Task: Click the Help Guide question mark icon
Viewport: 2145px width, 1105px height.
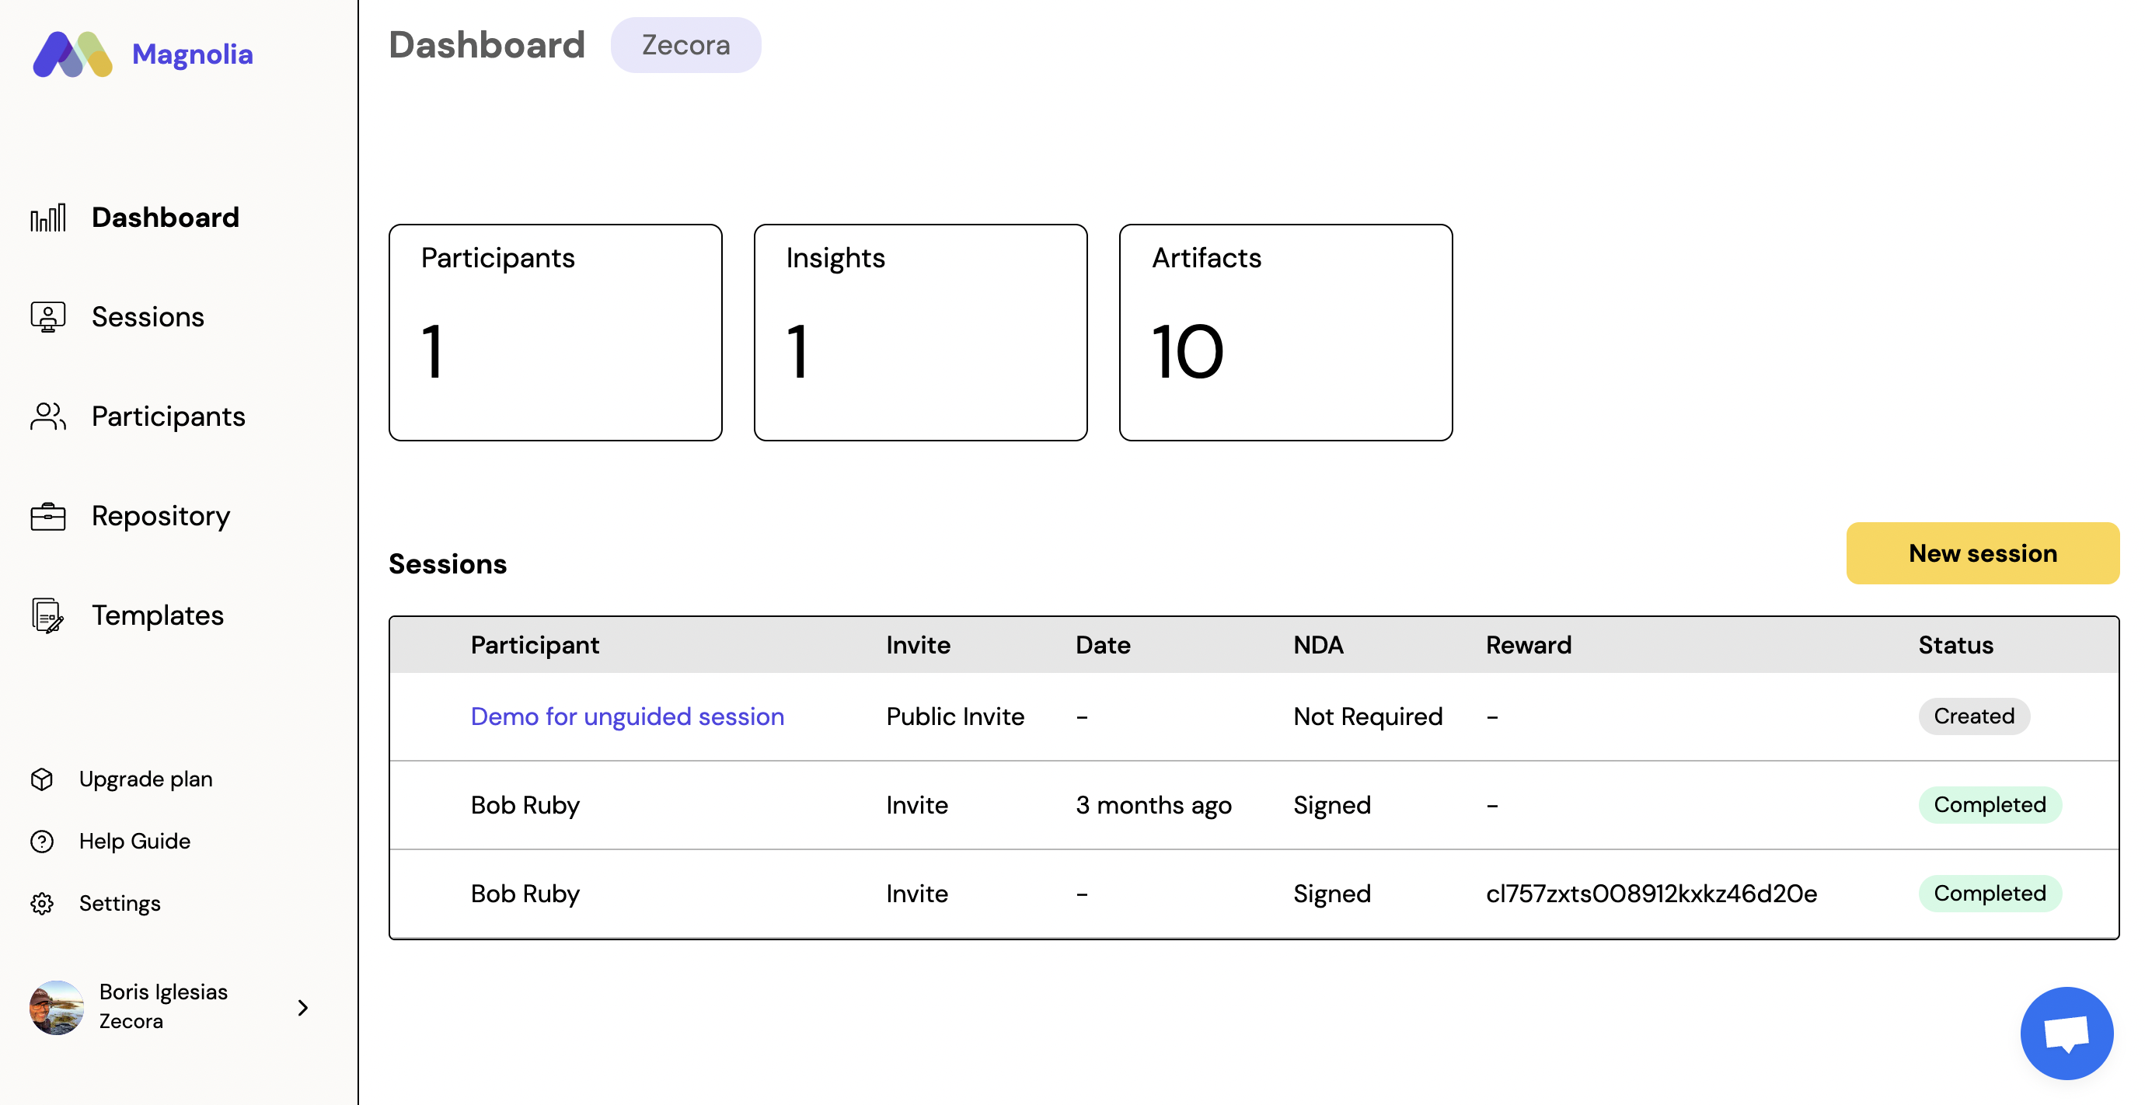Action: point(42,841)
